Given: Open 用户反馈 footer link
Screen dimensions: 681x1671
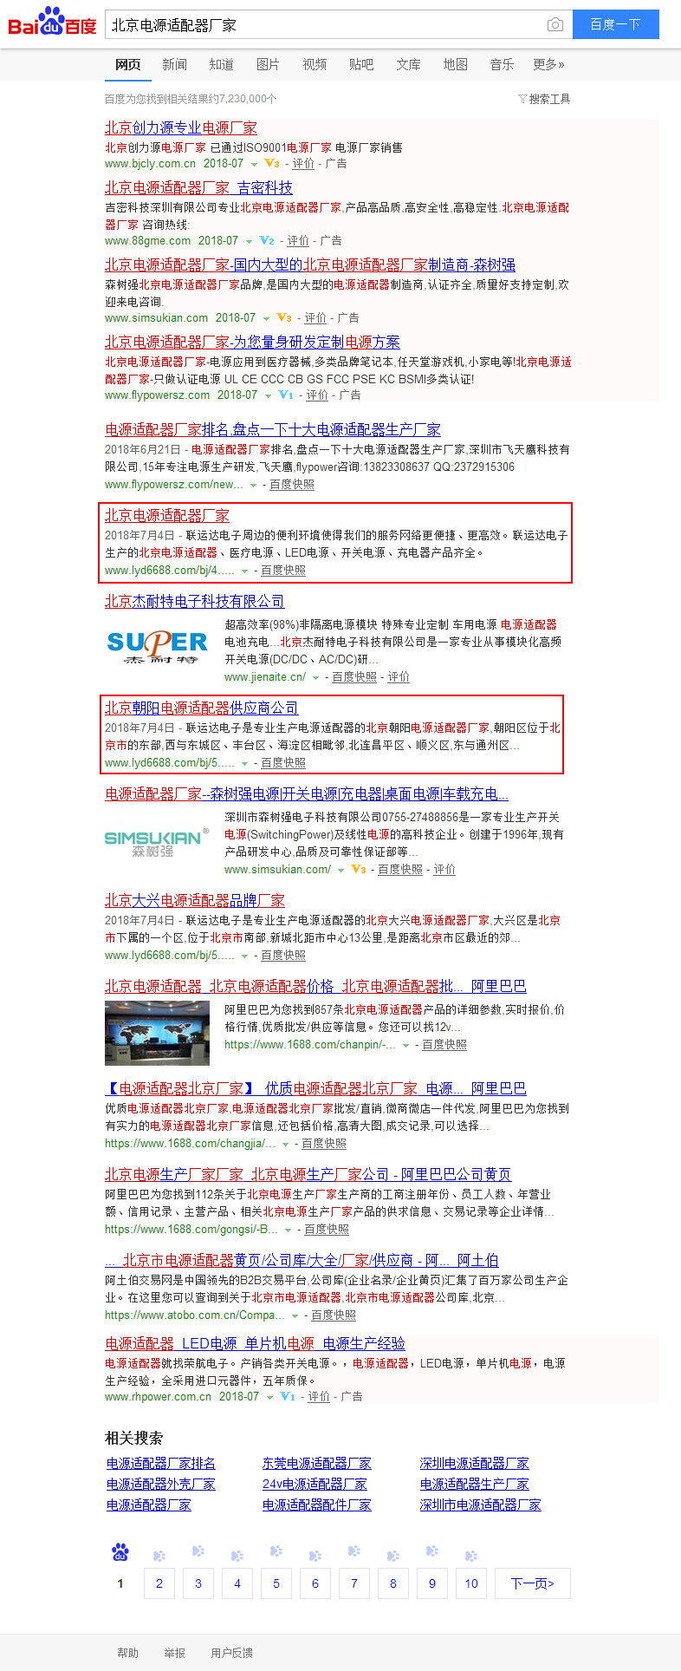Looking at the screenshot, I should point(232,1653).
